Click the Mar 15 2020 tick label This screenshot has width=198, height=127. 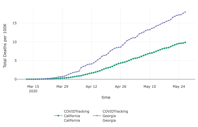[33, 89]
